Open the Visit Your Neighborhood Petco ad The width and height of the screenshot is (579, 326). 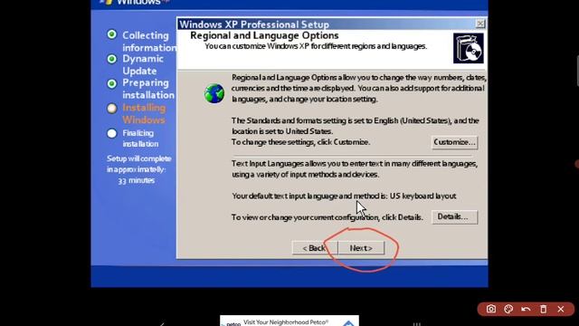(289, 321)
